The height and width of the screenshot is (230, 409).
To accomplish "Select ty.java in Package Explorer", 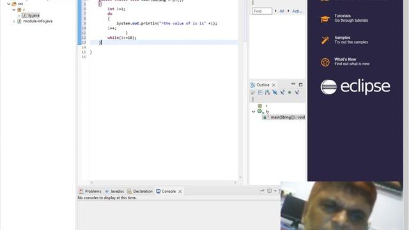I will click(x=34, y=15).
